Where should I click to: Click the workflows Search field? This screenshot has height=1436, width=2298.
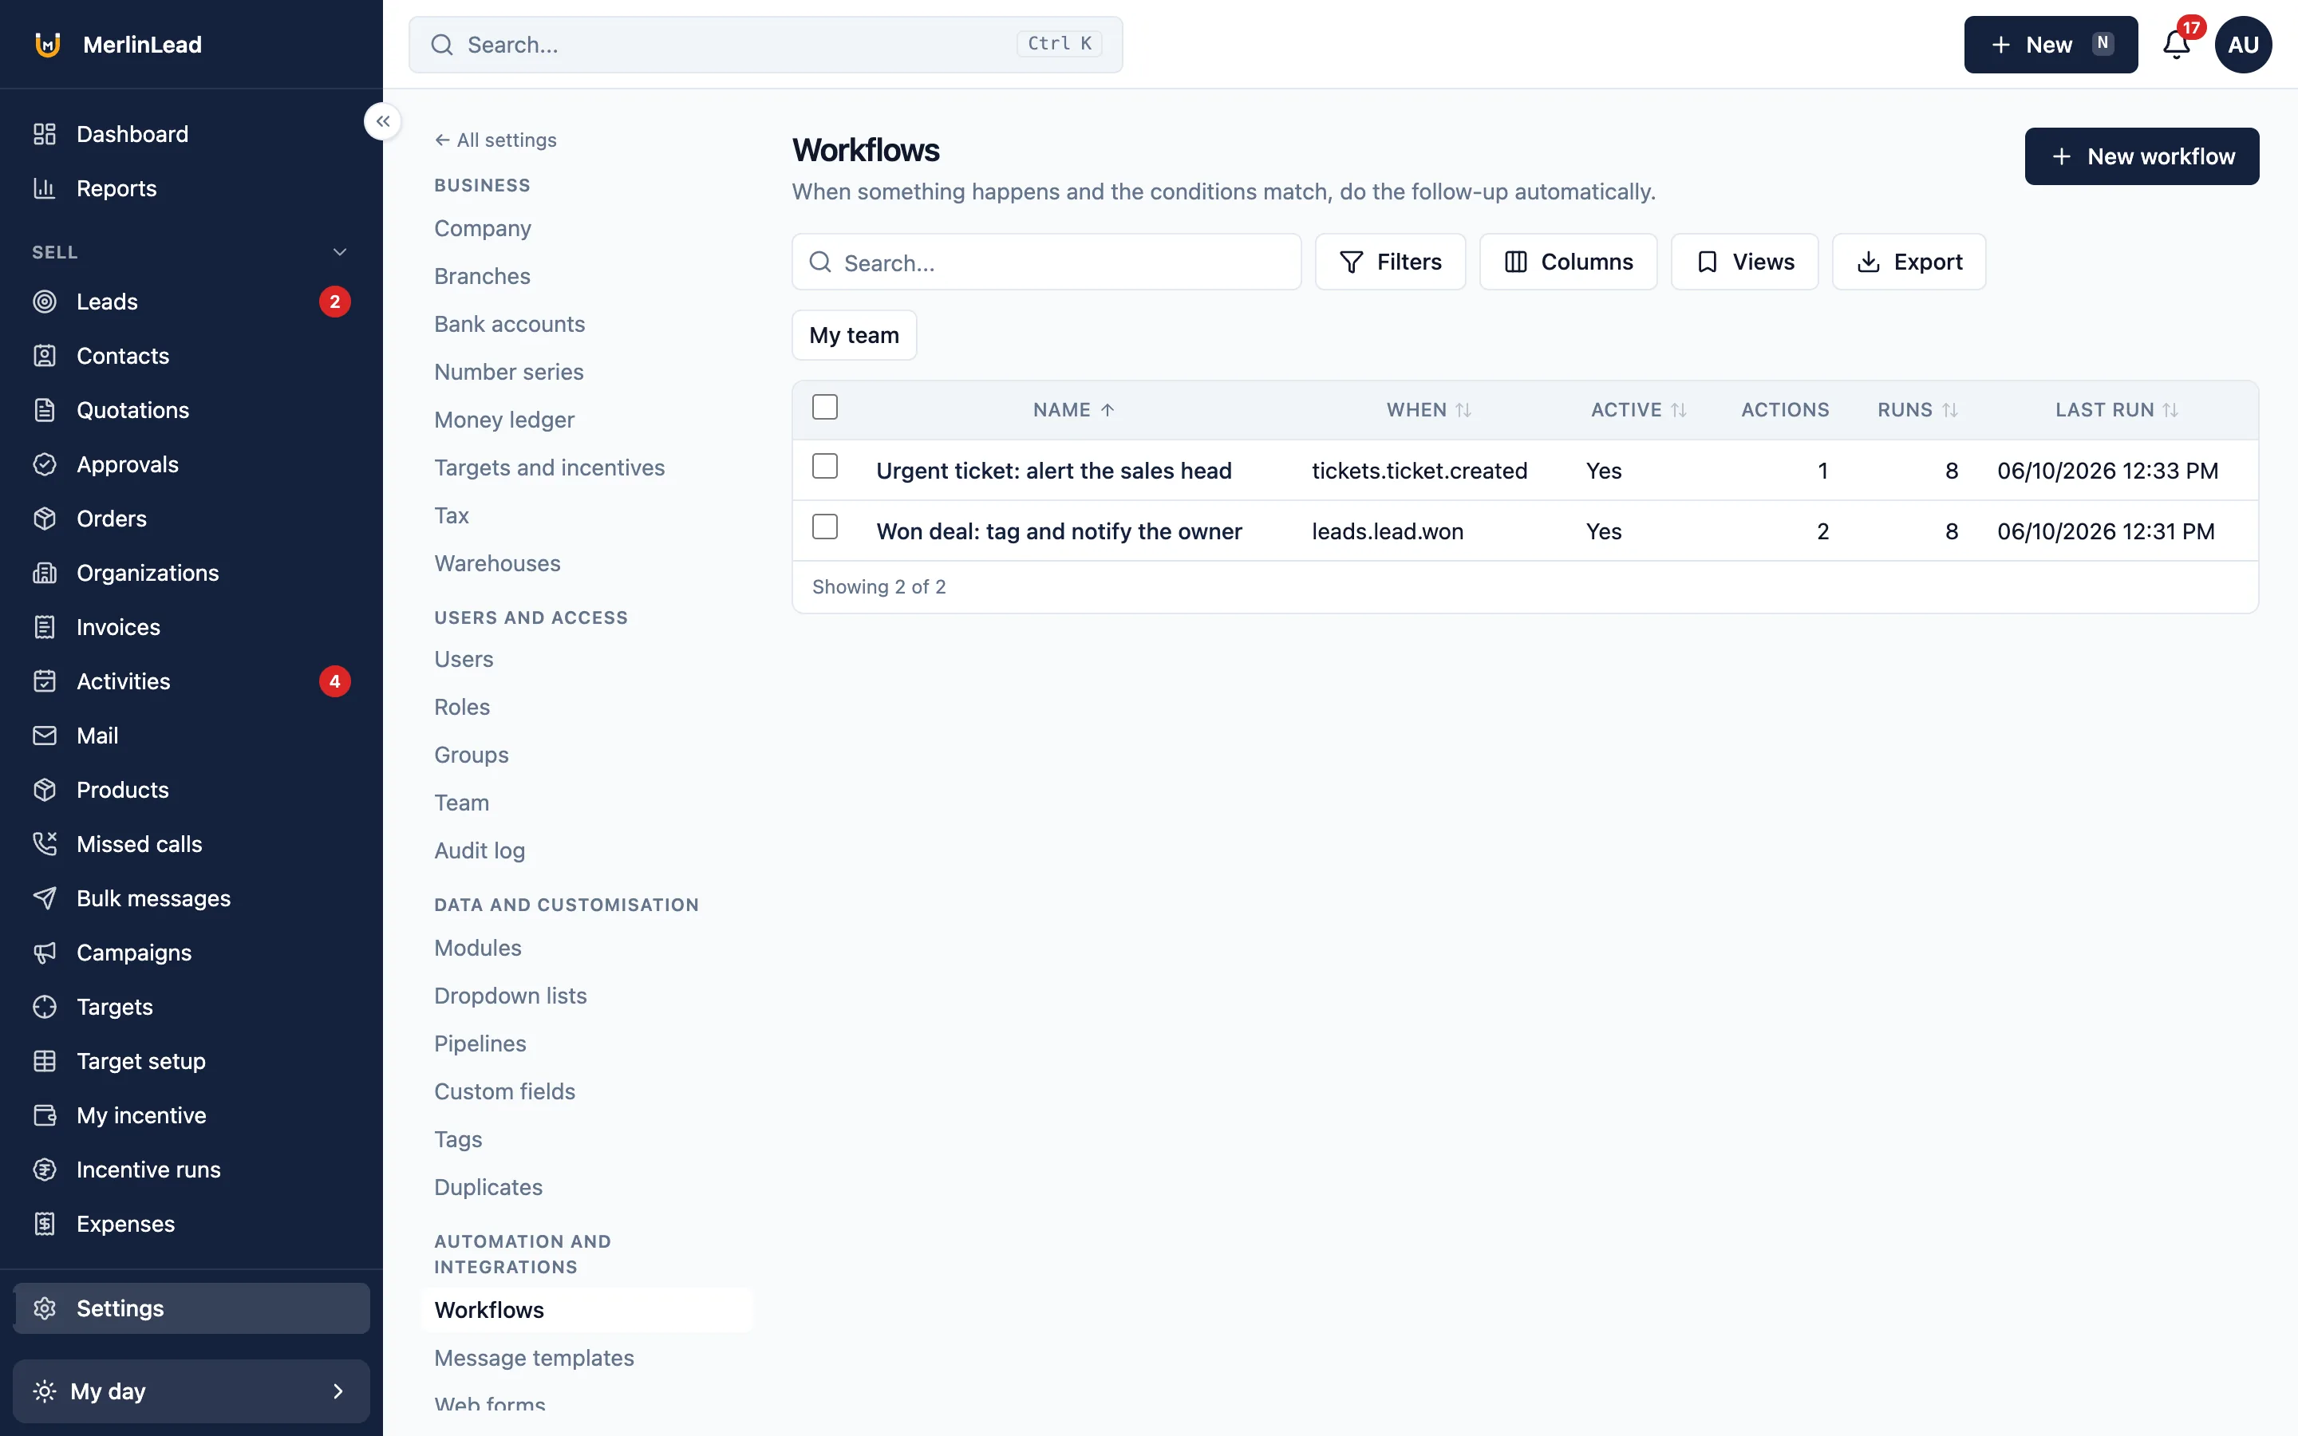(x=1046, y=262)
